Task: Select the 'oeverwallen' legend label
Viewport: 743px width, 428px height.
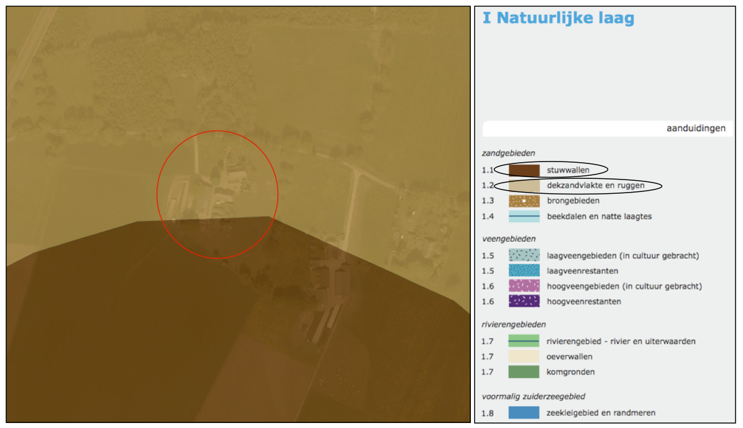Action: 569,357
